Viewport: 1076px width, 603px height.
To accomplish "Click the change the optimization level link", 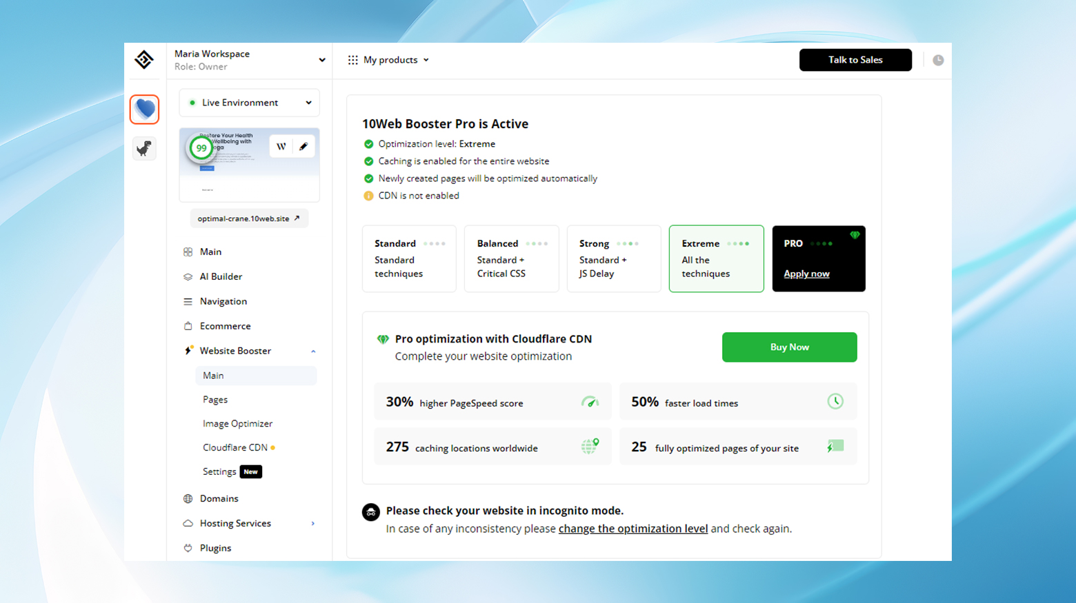I will tap(632, 529).
